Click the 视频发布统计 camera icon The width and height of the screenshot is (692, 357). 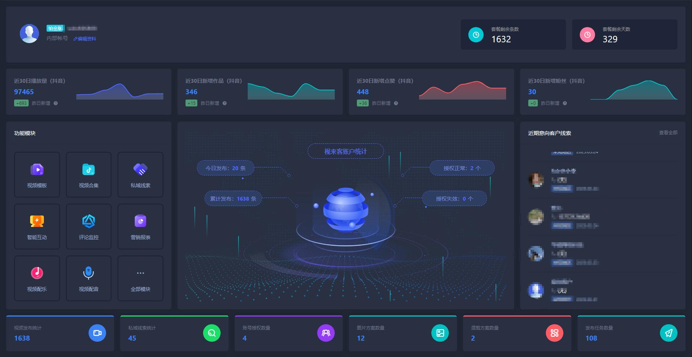[x=97, y=333]
